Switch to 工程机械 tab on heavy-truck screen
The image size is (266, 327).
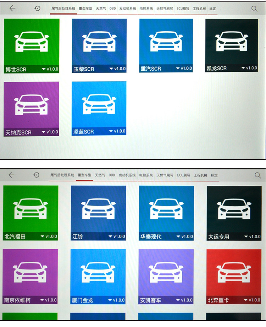pyautogui.click(x=200, y=175)
